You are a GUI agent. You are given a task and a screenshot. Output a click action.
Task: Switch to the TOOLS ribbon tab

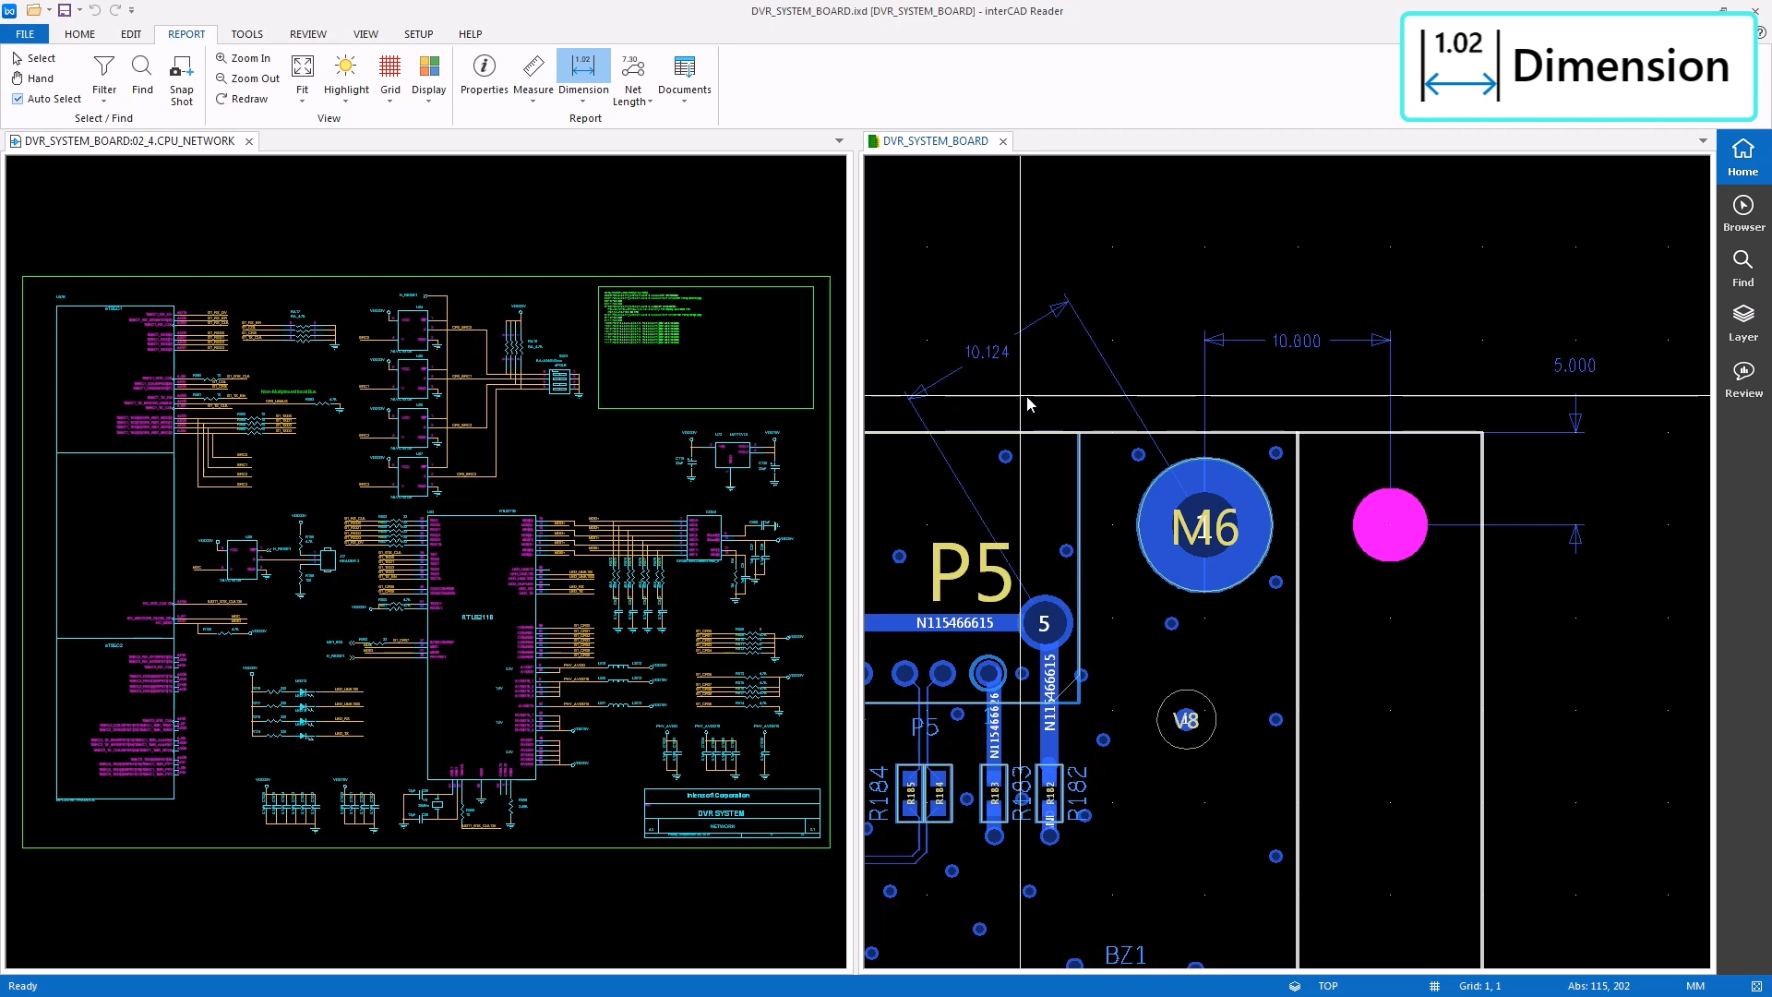click(246, 34)
